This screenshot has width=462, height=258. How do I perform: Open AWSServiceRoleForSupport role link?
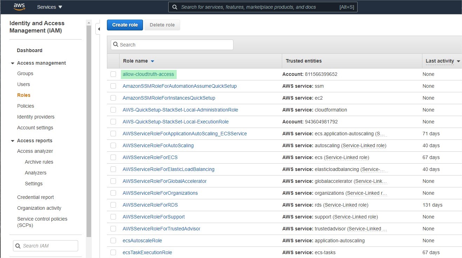click(x=154, y=217)
